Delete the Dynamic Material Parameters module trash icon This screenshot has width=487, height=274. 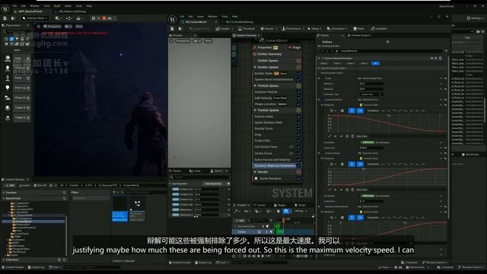440,58
